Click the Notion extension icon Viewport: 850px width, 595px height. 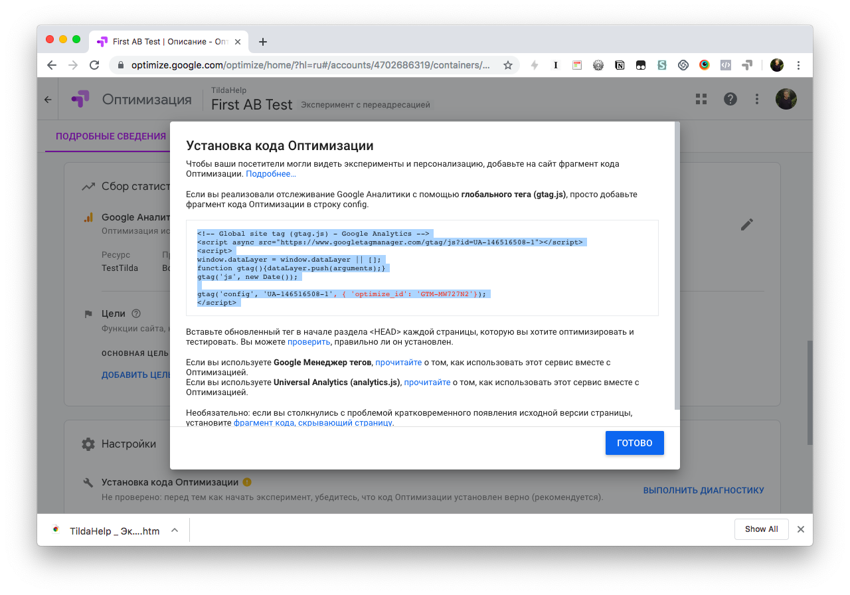(620, 65)
